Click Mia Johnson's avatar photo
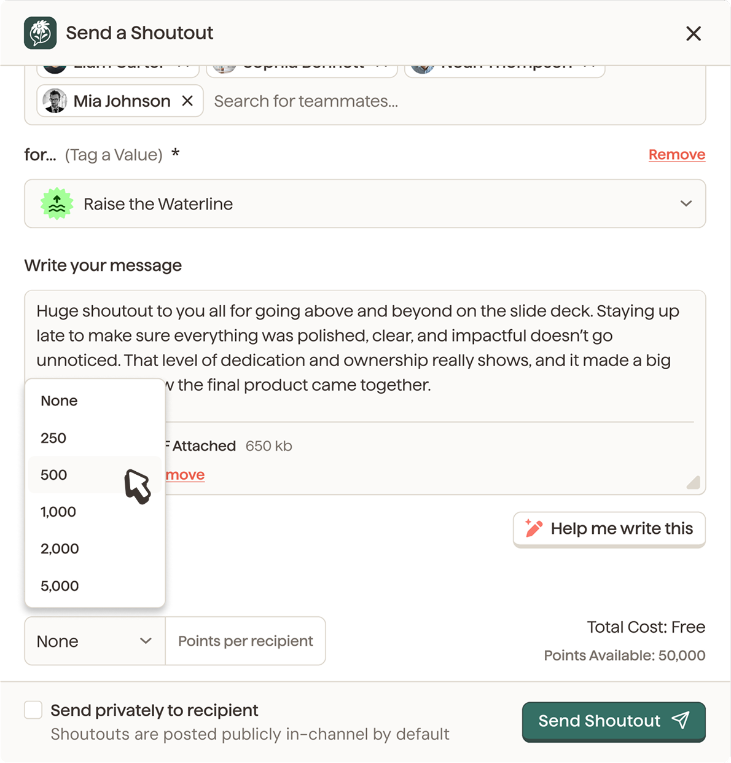 55,101
